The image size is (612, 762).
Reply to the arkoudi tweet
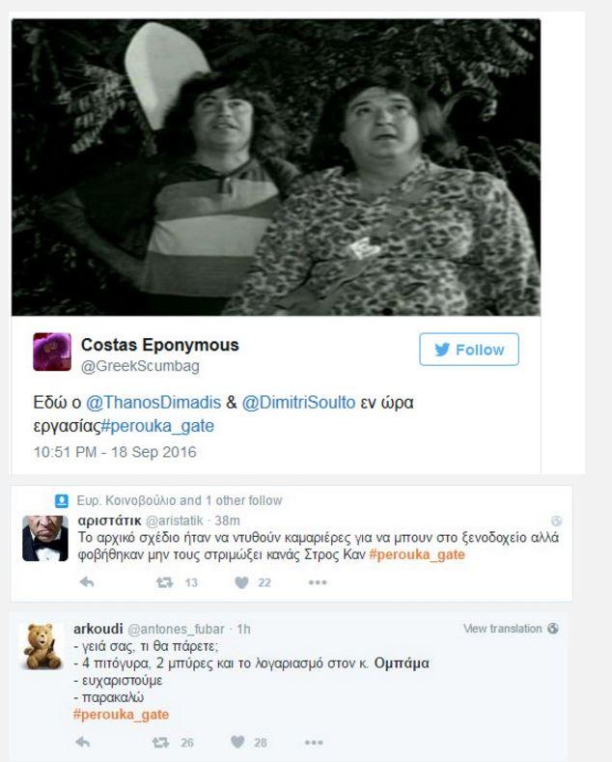(x=83, y=742)
